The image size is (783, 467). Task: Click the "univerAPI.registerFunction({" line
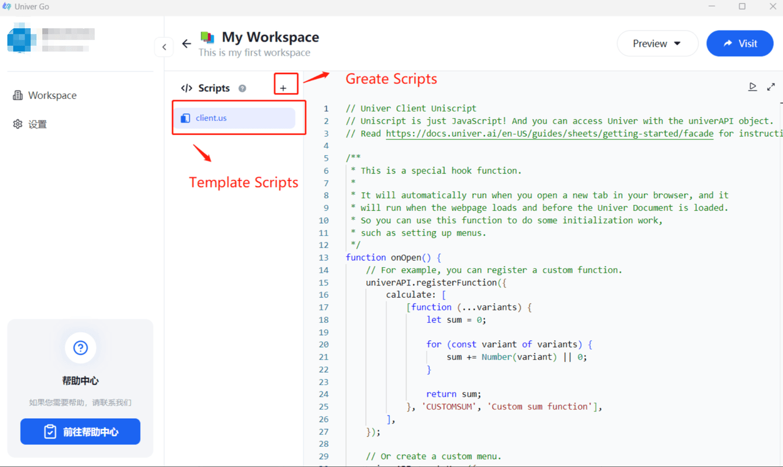point(436,282)
